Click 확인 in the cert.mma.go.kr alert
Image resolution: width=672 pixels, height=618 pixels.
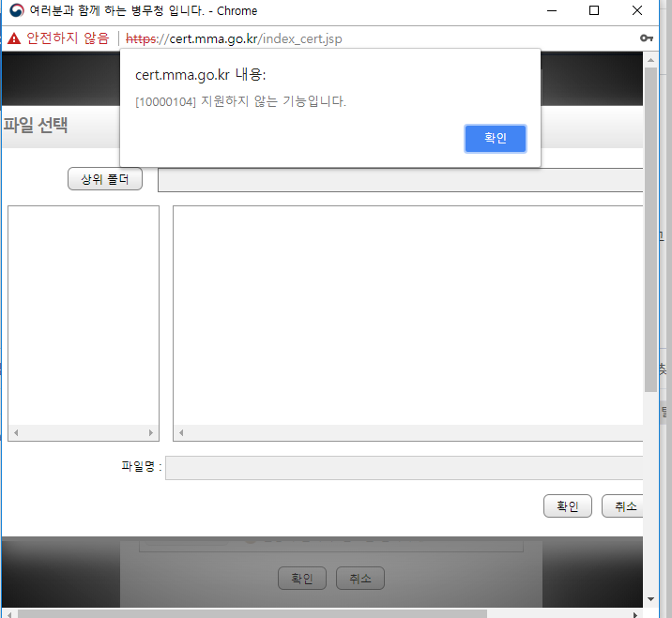[x=495, y=139]
